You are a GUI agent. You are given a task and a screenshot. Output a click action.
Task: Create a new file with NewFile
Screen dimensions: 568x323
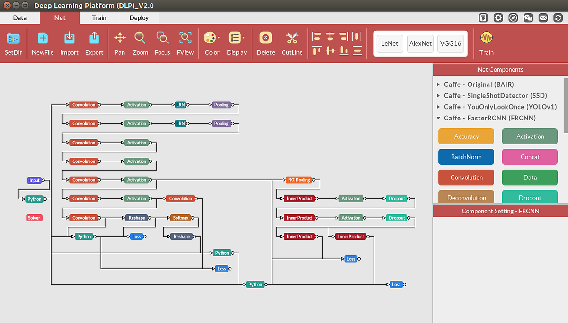click(42, 43)
